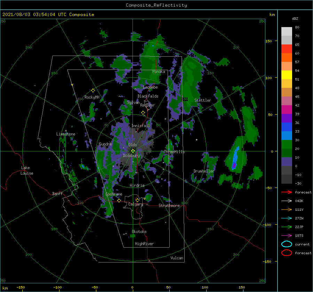Click the Sundre town label

105,144
